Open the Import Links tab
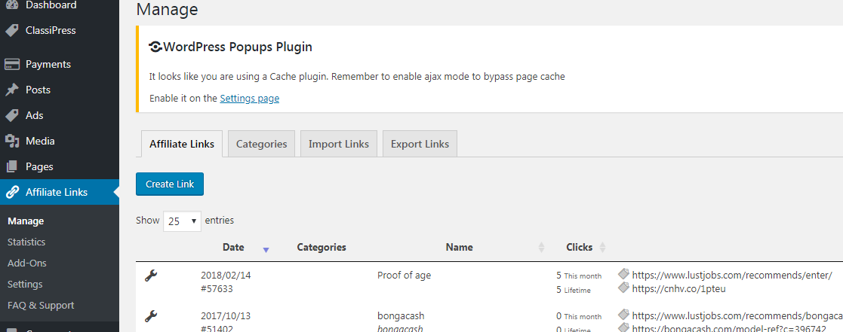The image size is (843, 332). point(338,145)
